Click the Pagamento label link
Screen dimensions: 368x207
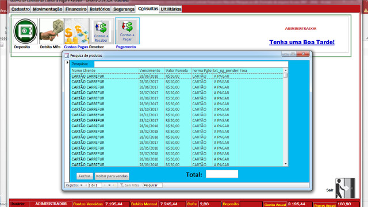coord(126,47)
